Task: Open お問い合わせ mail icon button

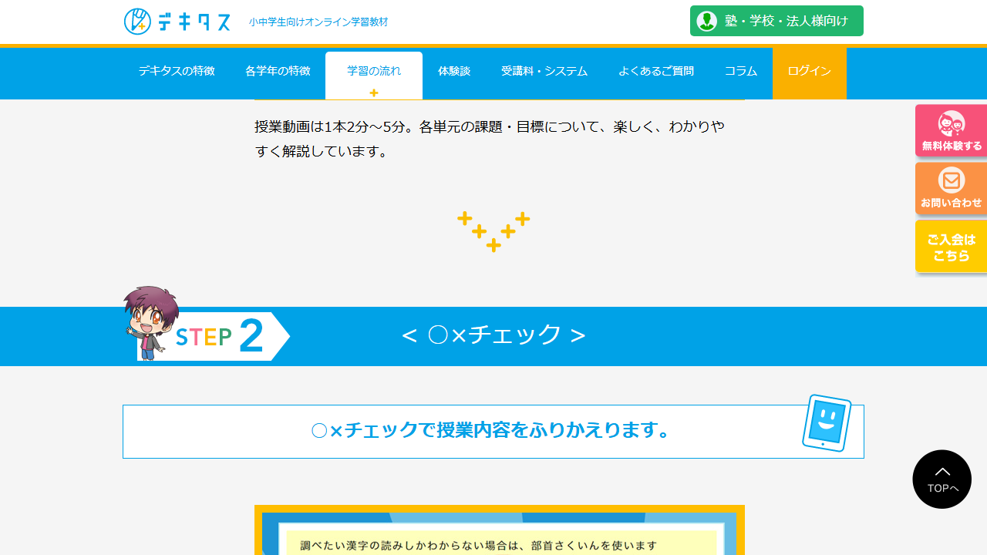Action: (952, 189)
